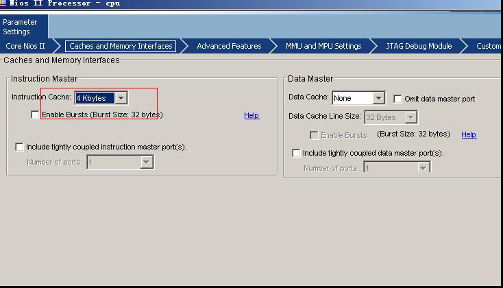Select the Caches and Memory Interfaces tab
The image size is (503, 288).
point(121,46)
